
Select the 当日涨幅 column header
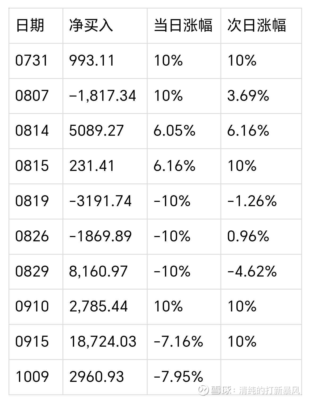click(183, 26)
